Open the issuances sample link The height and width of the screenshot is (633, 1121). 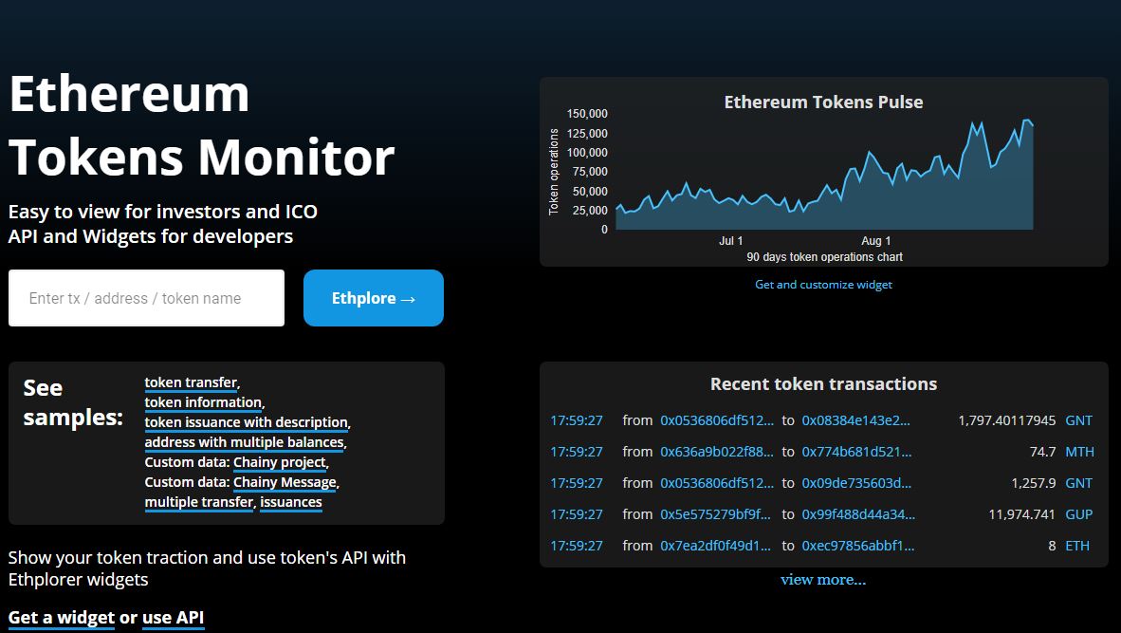click(291, 503)
